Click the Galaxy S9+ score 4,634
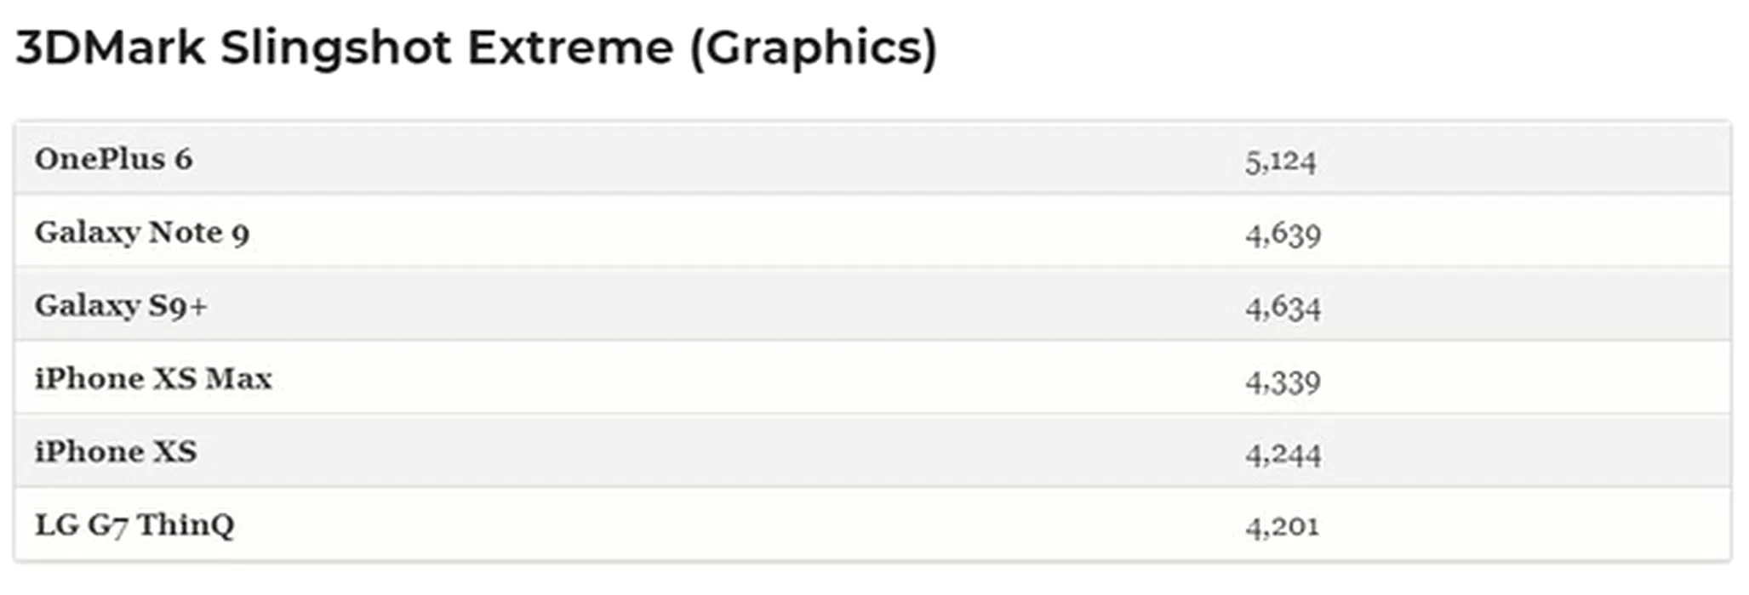Viewport: 1749px width, 595px height. coord(1283,308)
